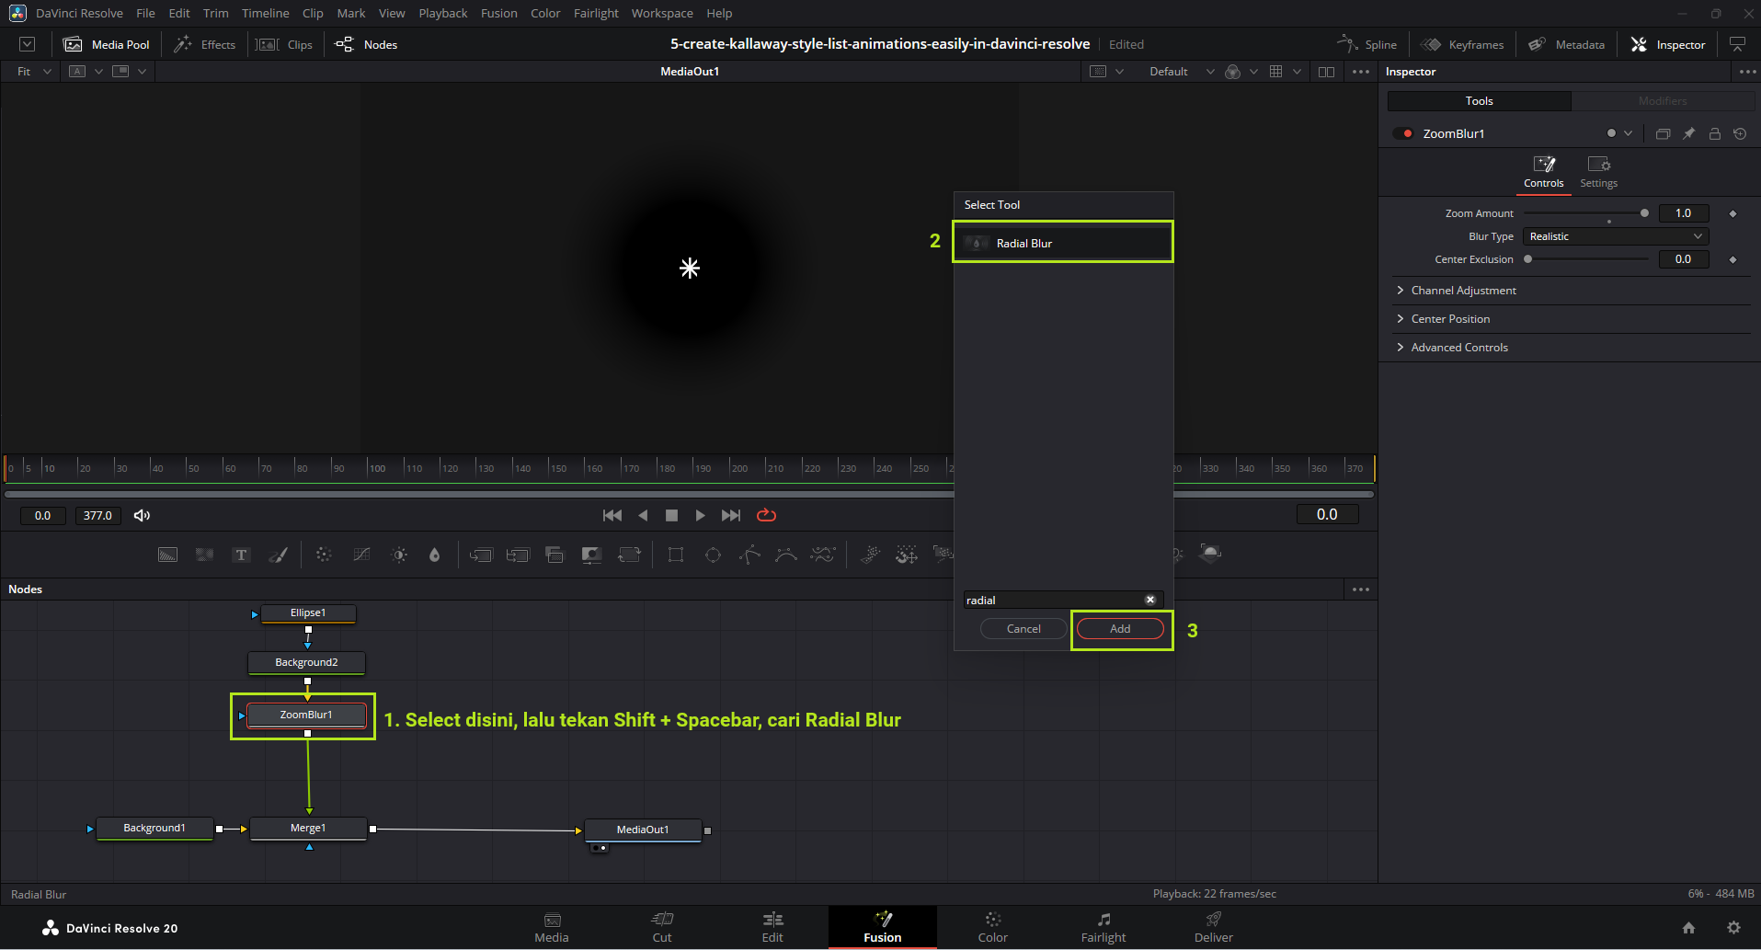Cancel the Select Tool dialog
This screenshot has width=1761, height=950.
1023,629
